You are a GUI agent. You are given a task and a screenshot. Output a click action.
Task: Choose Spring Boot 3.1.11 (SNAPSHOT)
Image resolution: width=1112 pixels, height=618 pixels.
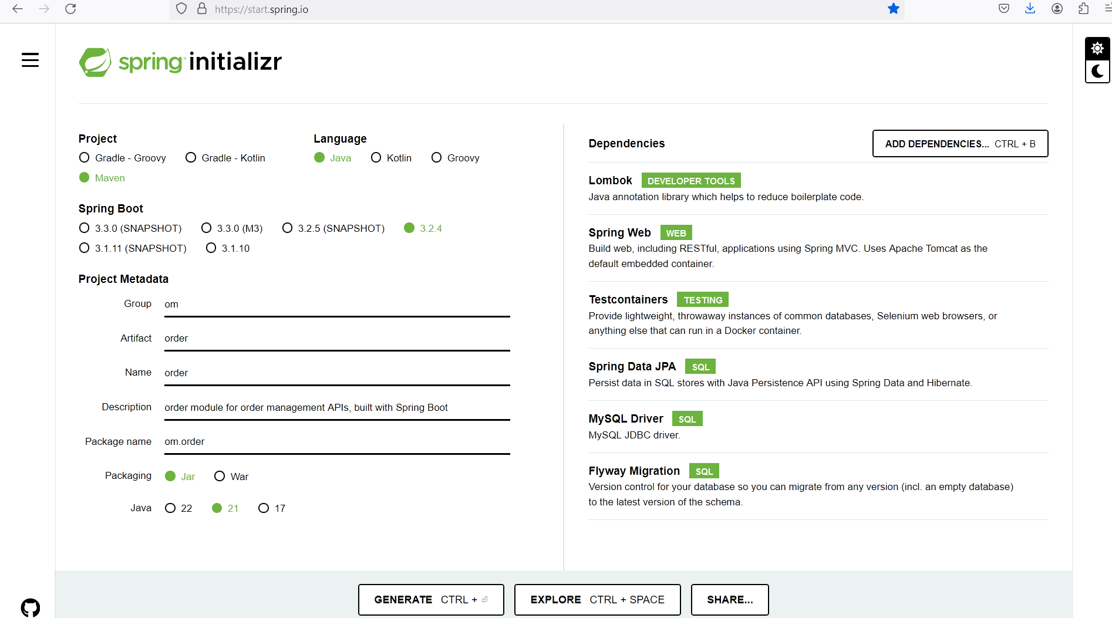click(133, 248)
